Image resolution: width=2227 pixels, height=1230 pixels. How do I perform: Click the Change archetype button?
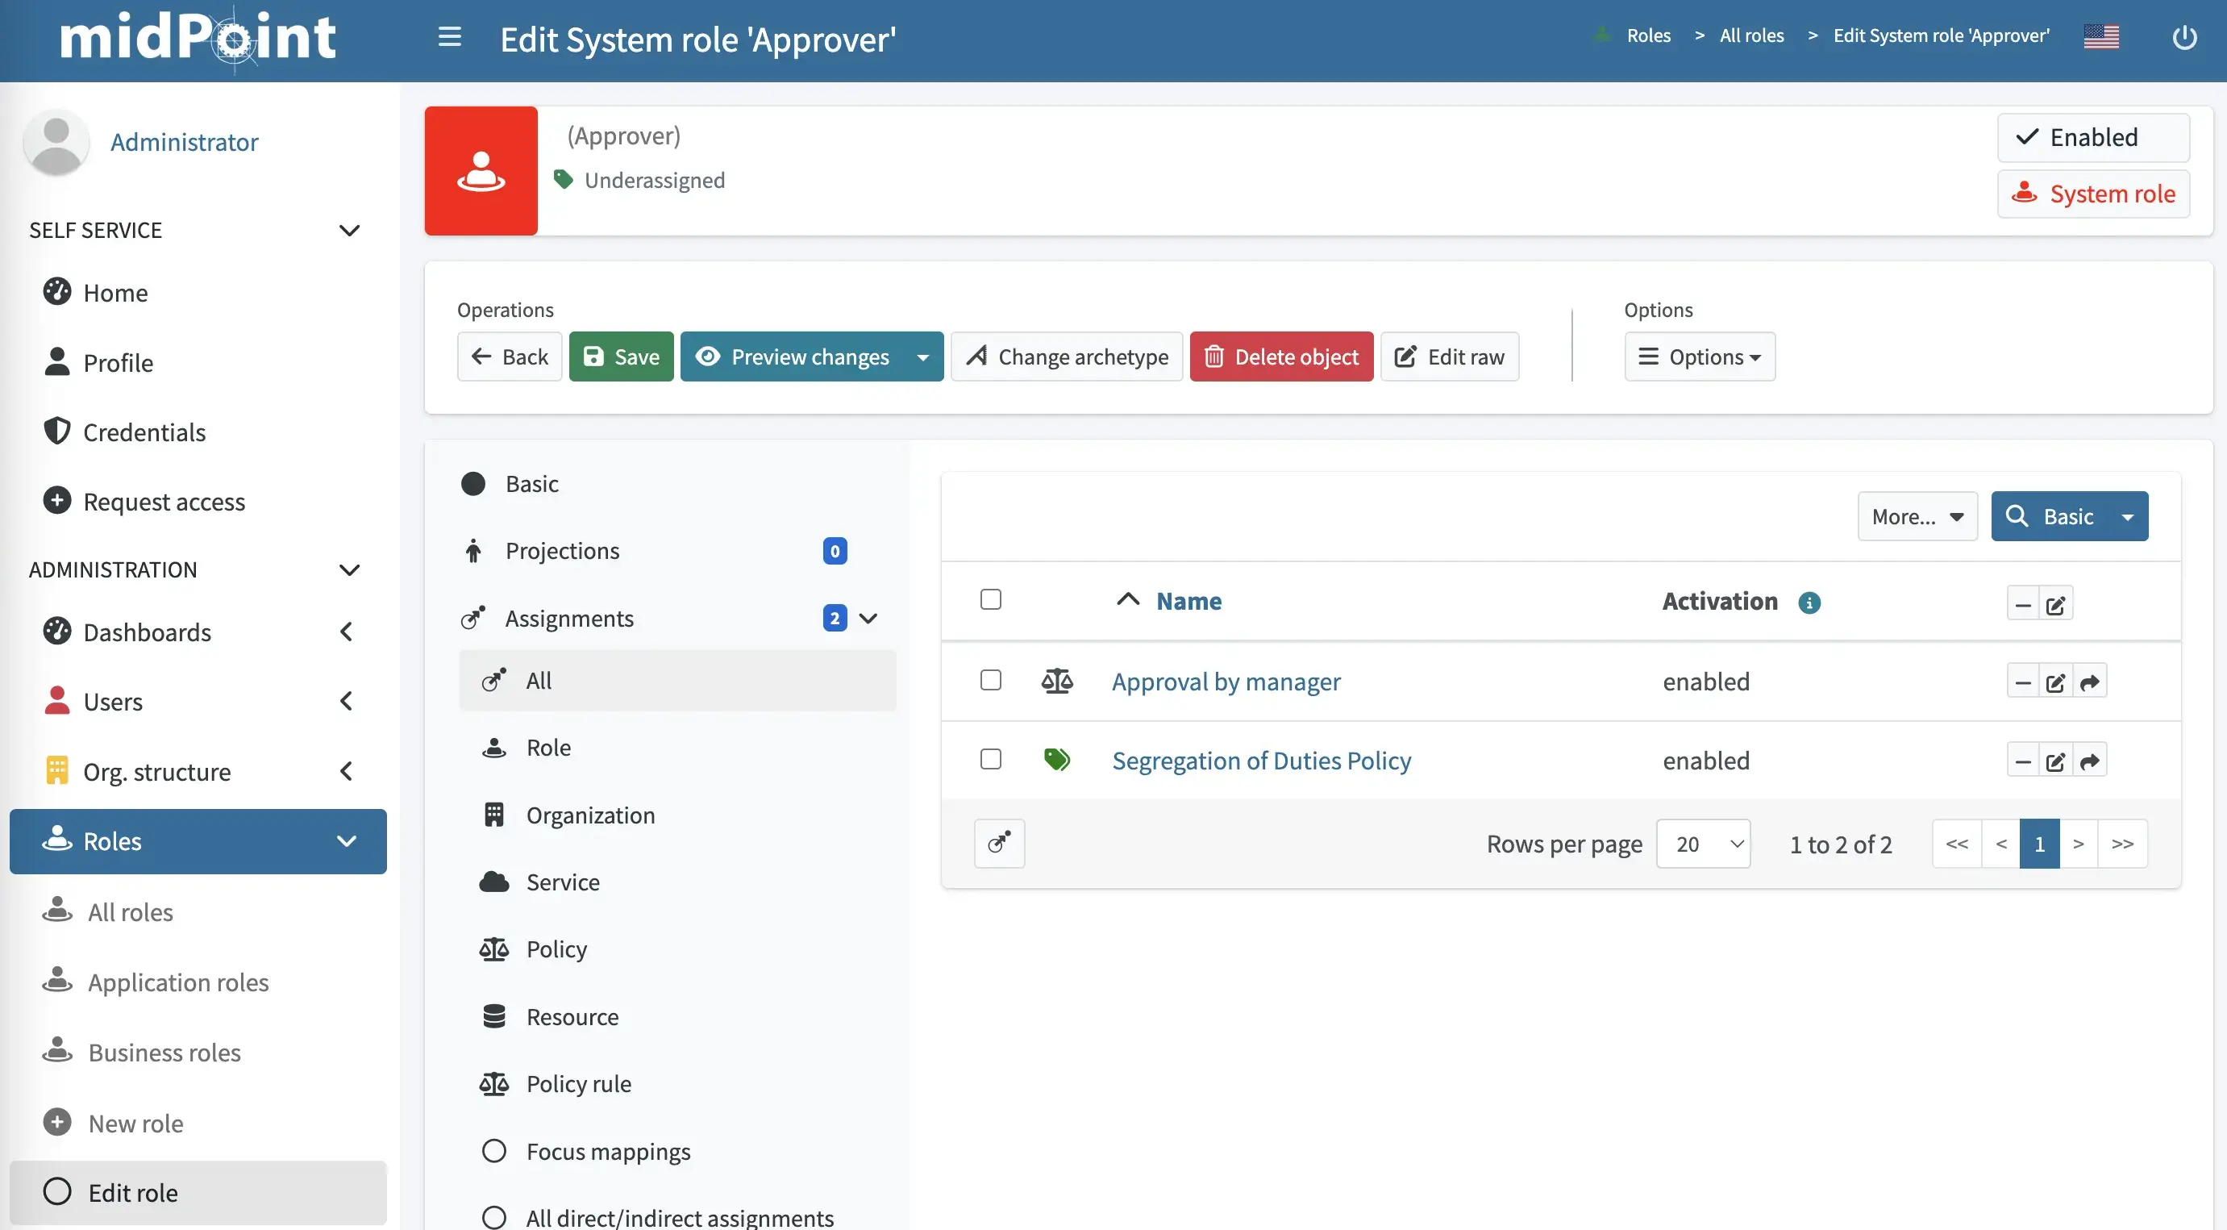coord(1066,356)
